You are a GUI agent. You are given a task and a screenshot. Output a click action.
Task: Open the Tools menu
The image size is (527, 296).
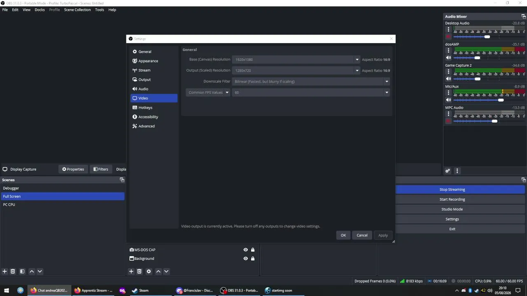(x=100, y=10)
